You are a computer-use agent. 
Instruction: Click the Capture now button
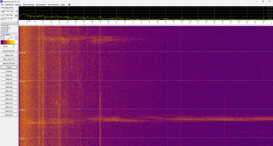pyautogui.click(x=9, y=55)
